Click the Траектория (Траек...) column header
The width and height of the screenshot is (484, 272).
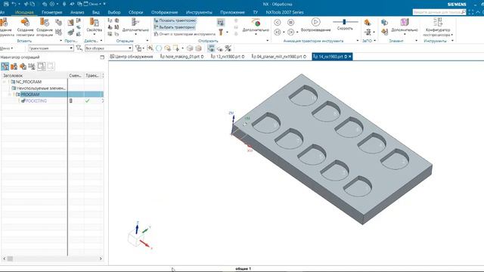tap(92, 76)
